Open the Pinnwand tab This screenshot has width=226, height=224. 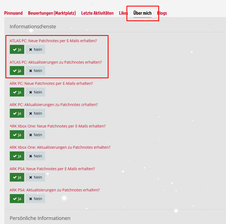click(13, 13)
